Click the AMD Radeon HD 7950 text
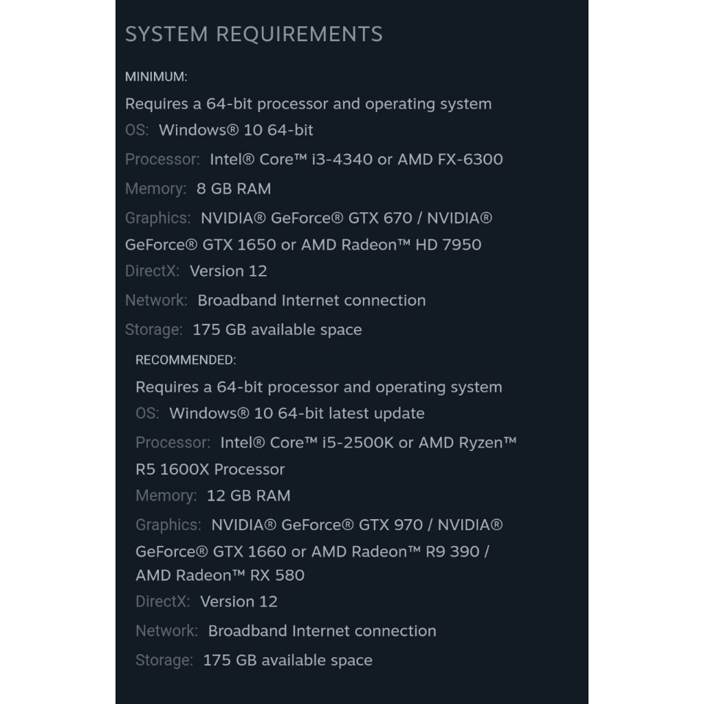The height and width of the screenshot is (704, 704). coord(391,245)
